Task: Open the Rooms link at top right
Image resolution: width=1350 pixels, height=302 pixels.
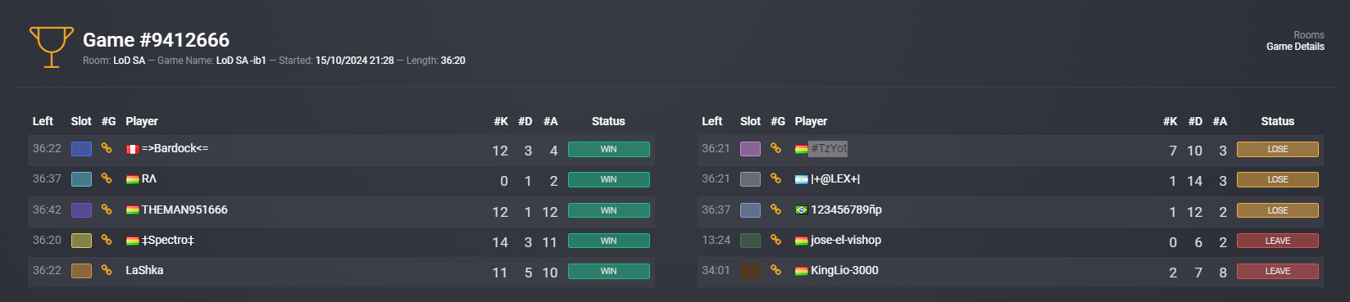Action: coord(1309,35)
